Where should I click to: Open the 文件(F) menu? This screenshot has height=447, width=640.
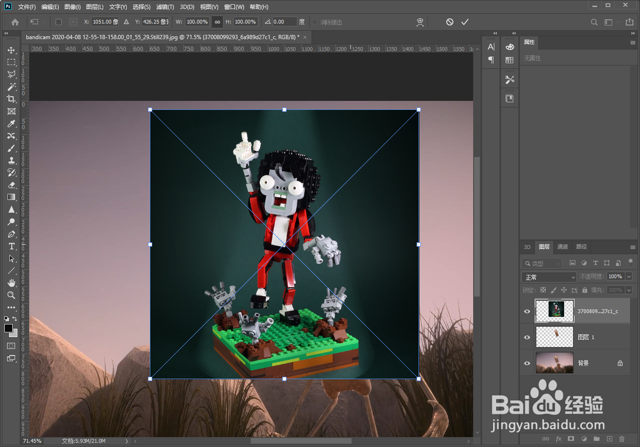coord(27,7)
